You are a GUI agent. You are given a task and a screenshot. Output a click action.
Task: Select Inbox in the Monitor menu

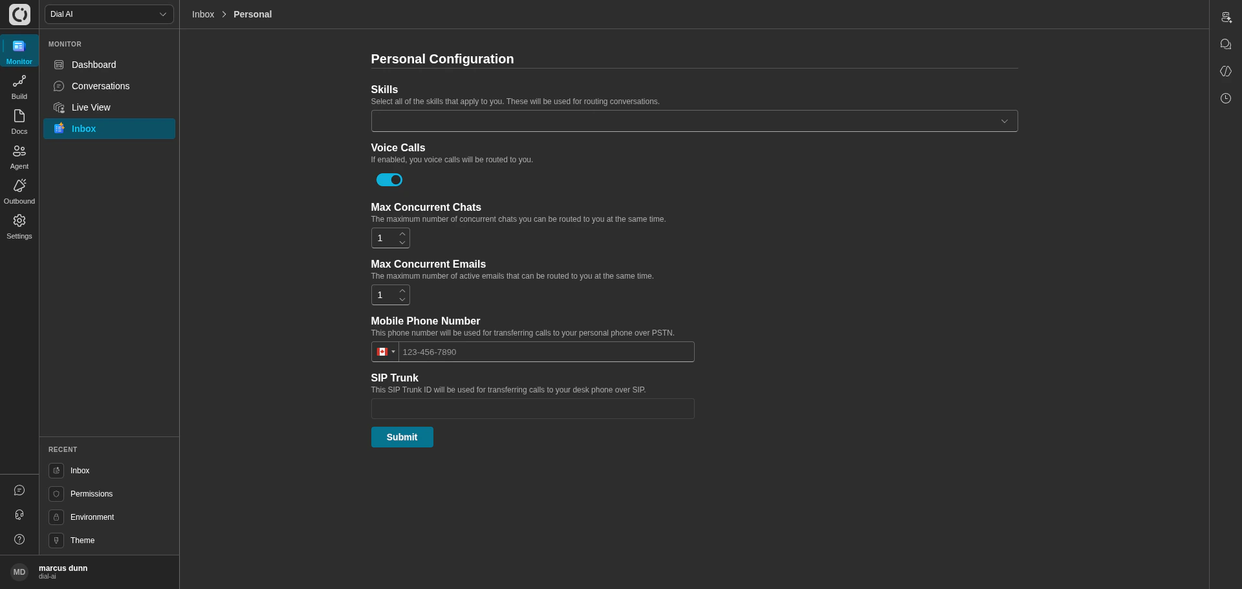109,129
